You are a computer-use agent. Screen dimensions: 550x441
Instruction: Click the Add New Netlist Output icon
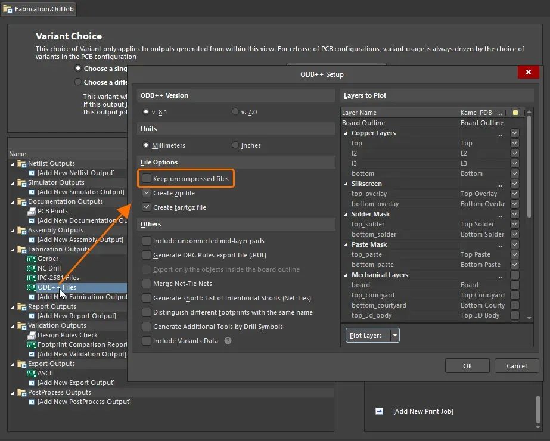(x=32, y=173)
